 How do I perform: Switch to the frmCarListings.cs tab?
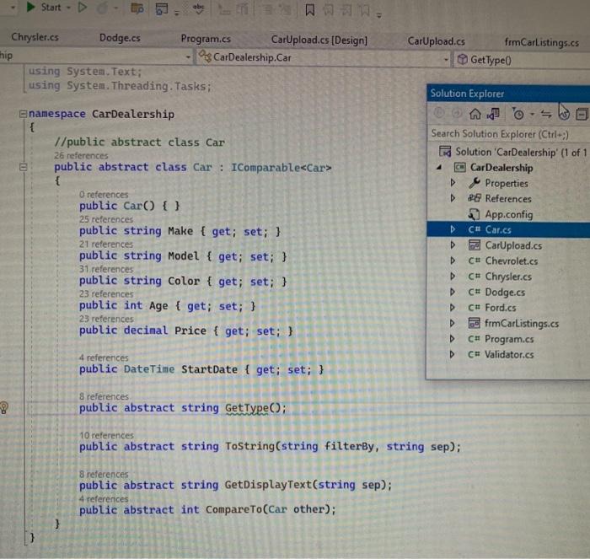(541, 42)
